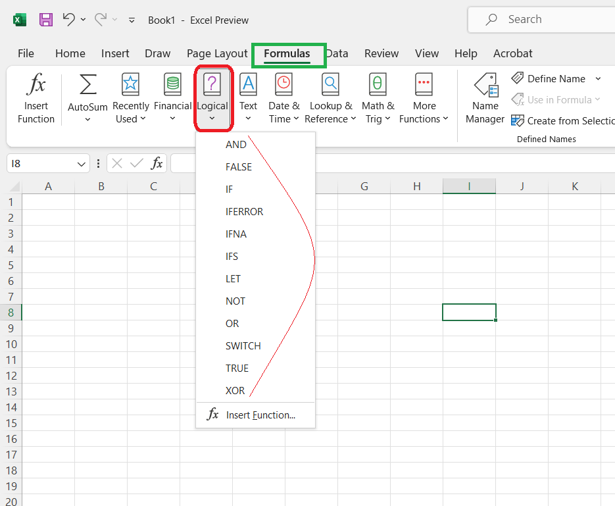Screen dimensions: 615x506
Task: Select column K header
Action: pyautogui.click(x=575, y=186)
